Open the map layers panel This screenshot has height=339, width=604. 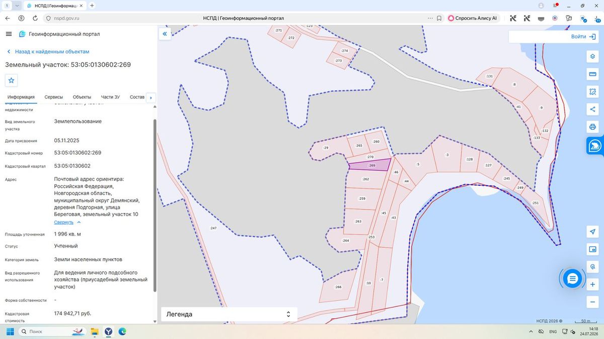[x=593, y=56]
